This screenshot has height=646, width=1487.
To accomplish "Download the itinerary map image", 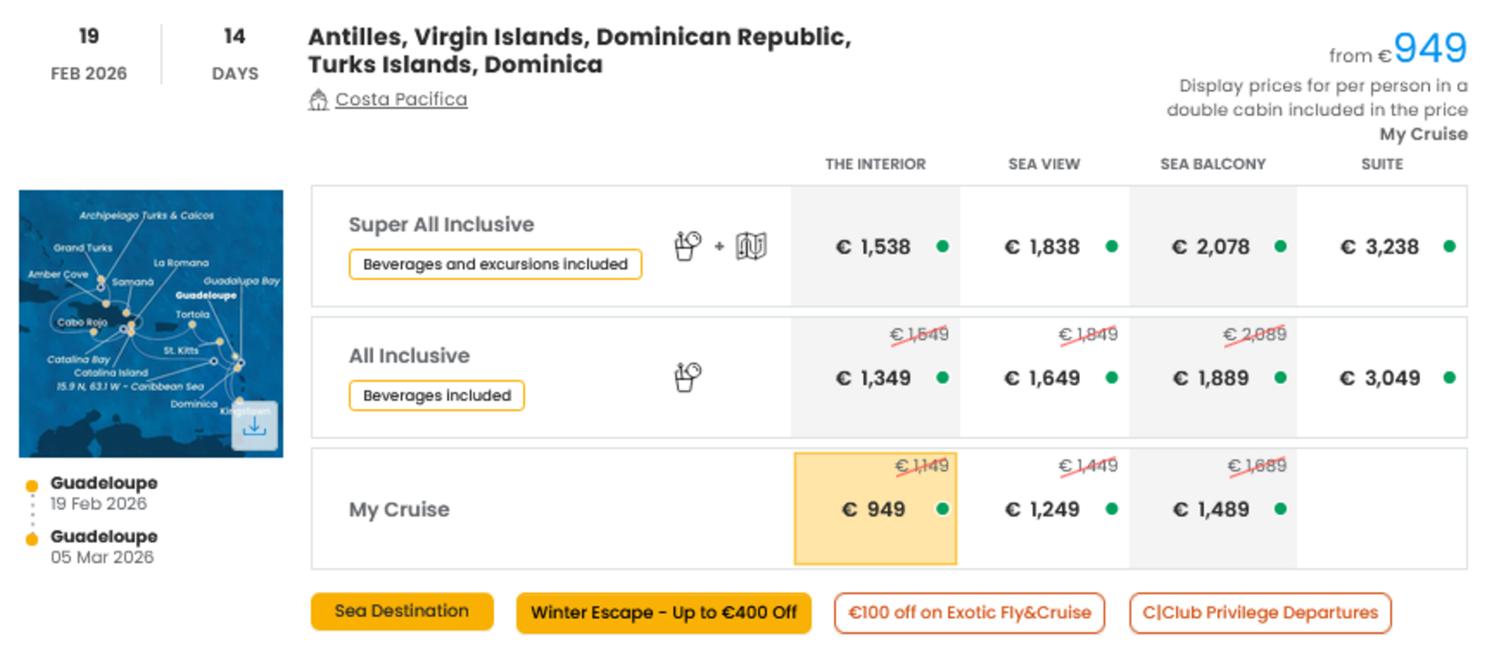I will 254,426.
